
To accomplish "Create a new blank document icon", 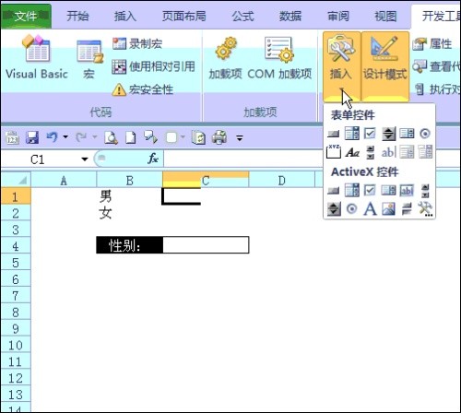I will [x=131, y=137].
